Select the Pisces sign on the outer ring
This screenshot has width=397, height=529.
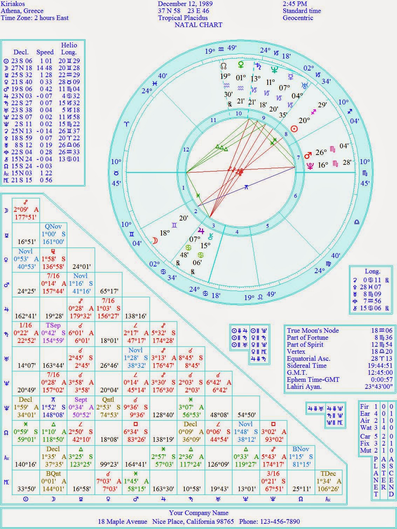(x=155, y=83)
